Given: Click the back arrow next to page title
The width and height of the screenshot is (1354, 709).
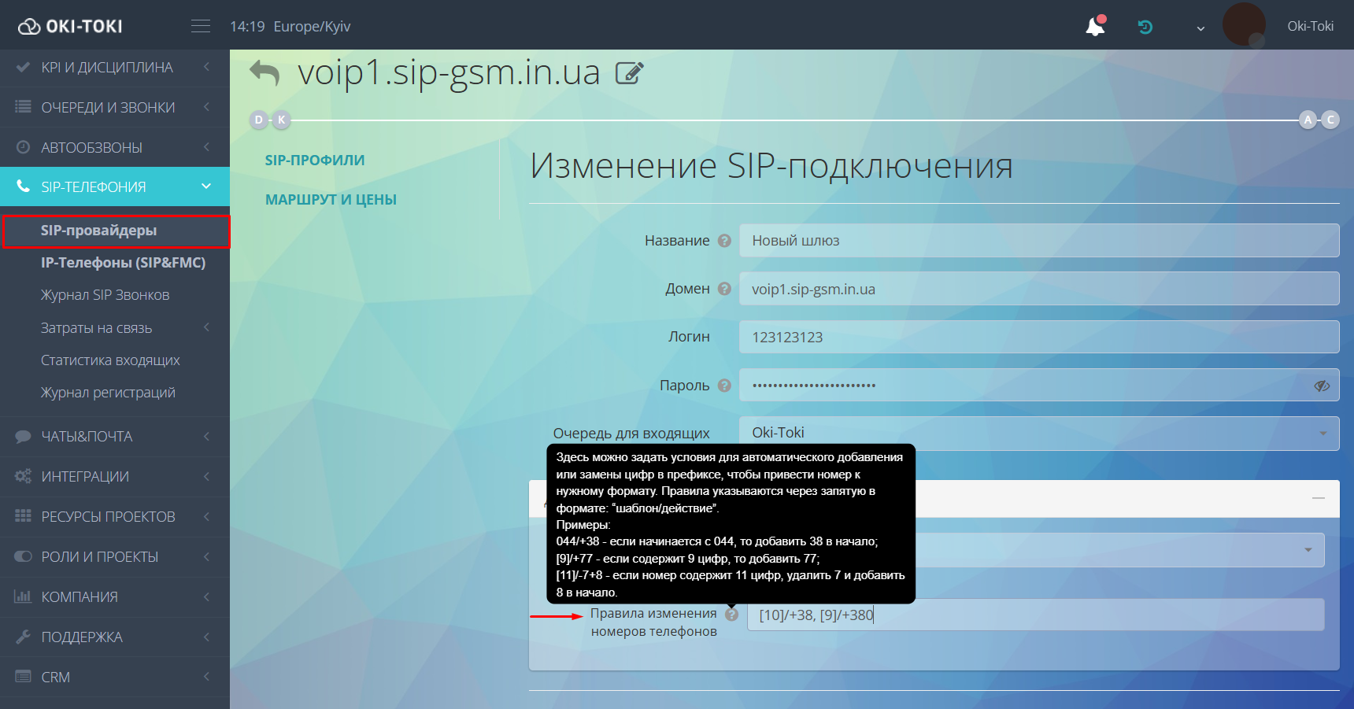Looking at the screenshot, I should (x=265, y=72).
